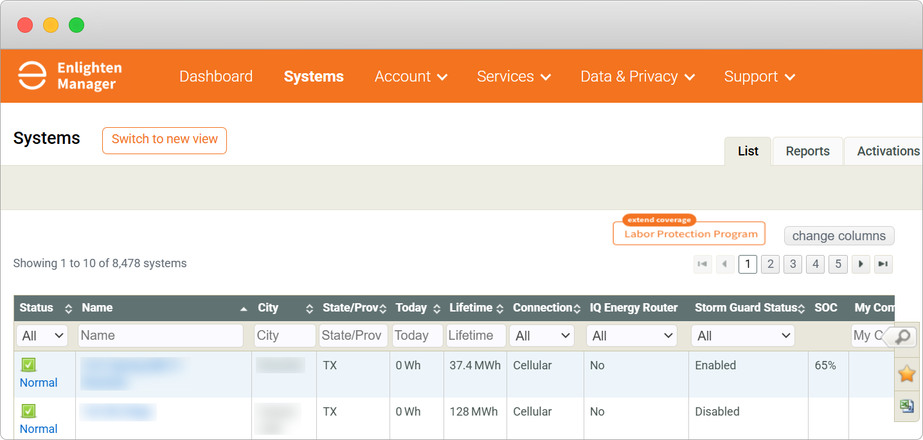Focus the State/Prov filter field
The width and height of the screenshot is (923, 440).
353,335
